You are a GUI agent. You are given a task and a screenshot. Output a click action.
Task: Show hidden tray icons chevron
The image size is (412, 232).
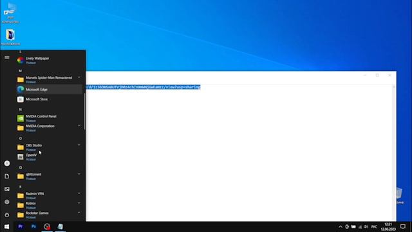[341, 227]
